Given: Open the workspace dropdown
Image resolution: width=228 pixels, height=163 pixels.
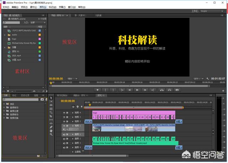Looking at the screenshot, I should 212,11.
